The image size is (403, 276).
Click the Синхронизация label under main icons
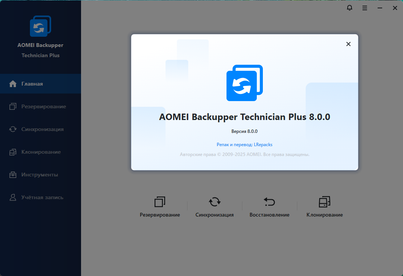pyautogui.click(x=215, y=215)
